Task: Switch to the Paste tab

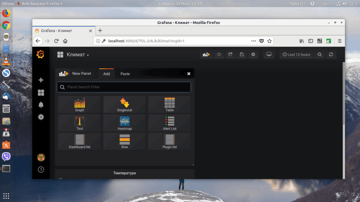Action: click(x=125, y=74)
